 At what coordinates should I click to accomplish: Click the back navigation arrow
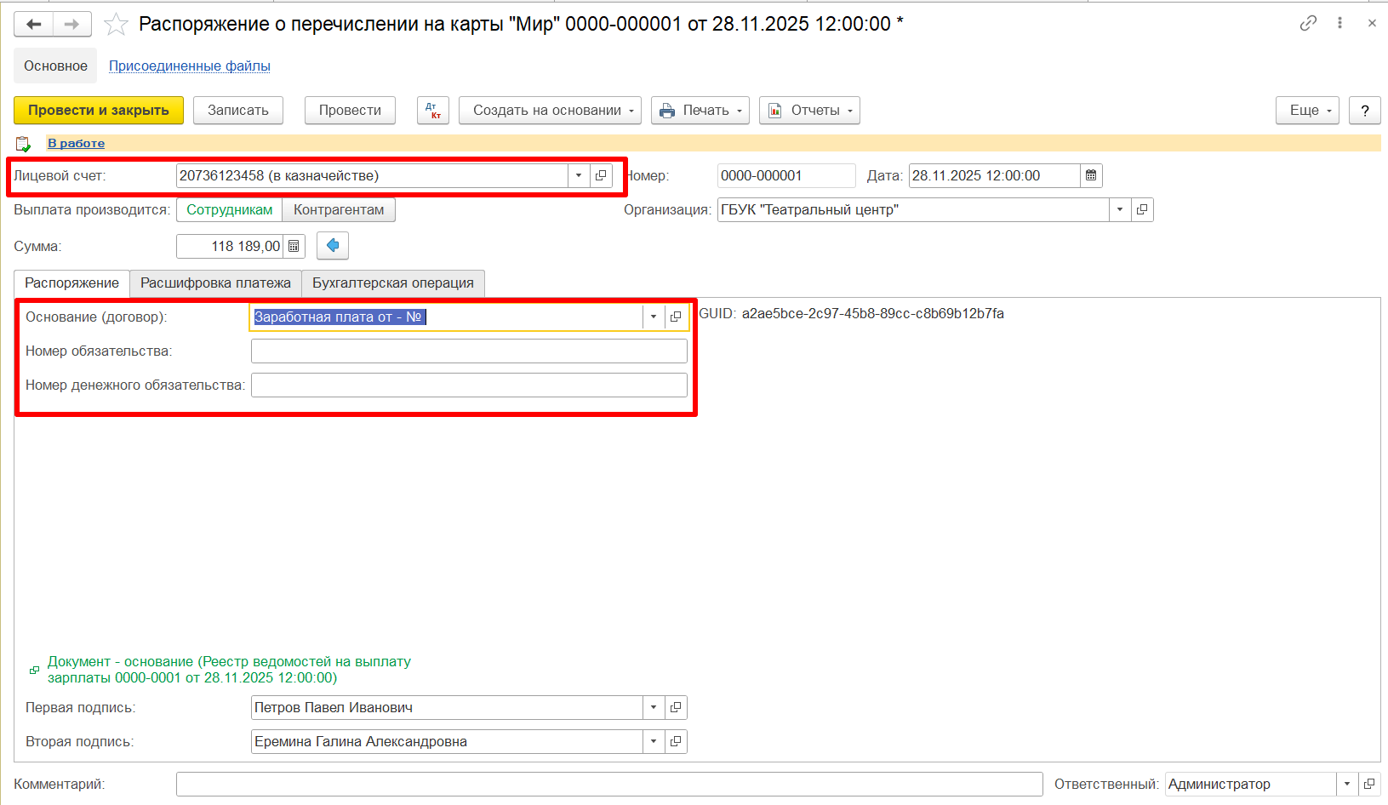tap(34, 24)
